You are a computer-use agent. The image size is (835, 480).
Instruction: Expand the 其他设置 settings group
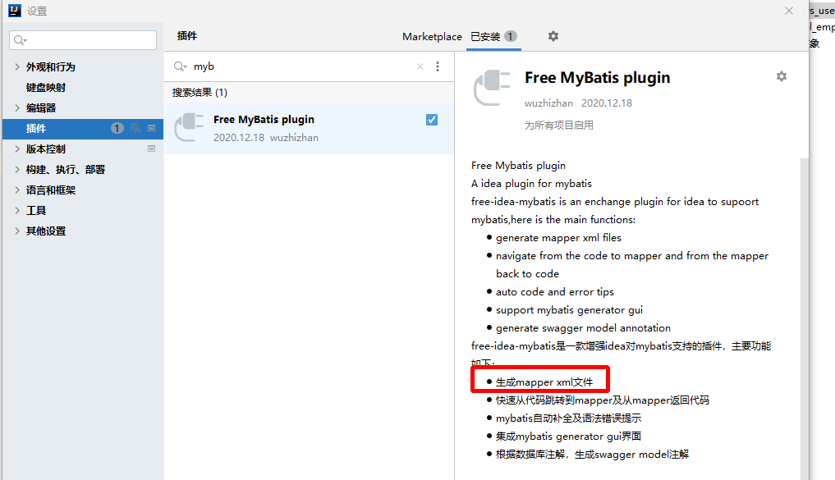point(17,231)
